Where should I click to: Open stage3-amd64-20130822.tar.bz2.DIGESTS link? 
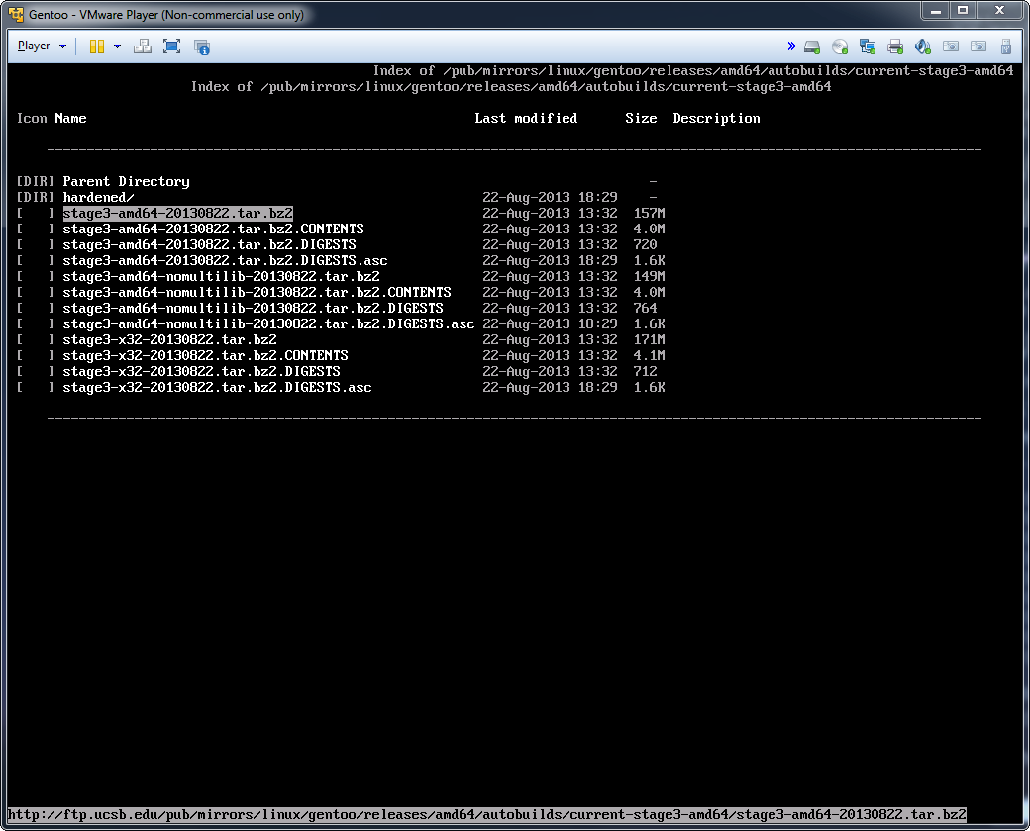(x=210, y=244)
